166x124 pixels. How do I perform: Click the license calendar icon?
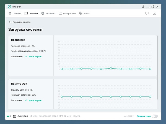15,116
